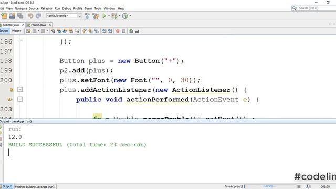The height and width of the screenshot is (189, 336).
Task: Click the Previous Bookmark icon
Action: click(x=85, y=31)
